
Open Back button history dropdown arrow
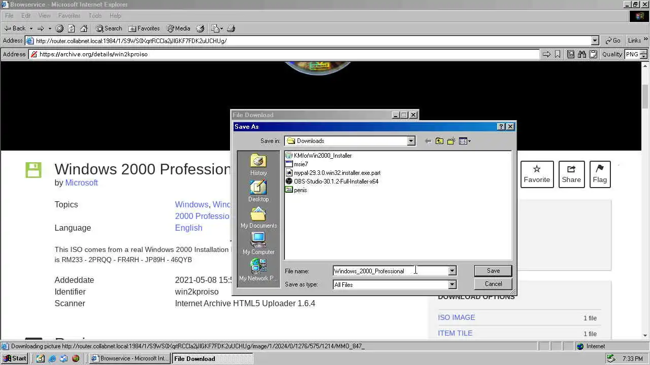pyautogui.click(x=31, y=28)
